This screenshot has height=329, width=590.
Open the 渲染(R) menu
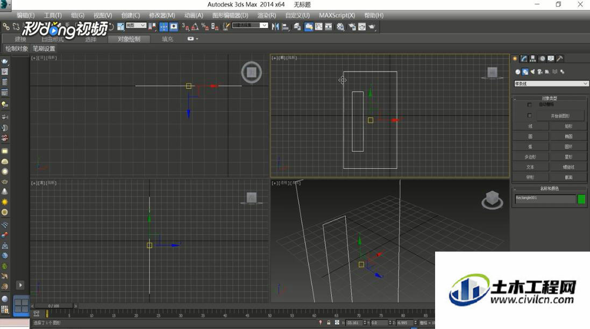(x=266, y=16)
